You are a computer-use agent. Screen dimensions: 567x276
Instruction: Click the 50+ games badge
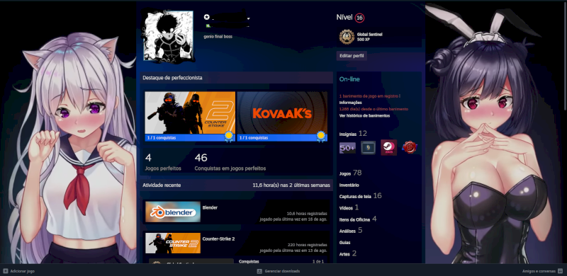click(x=347, y=148)
